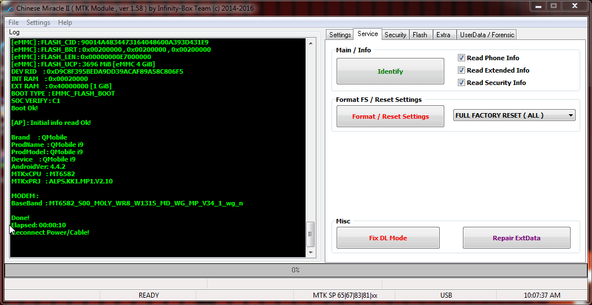Click the Chinese Miracle app icon in title bar
Viewport: 592px width, 305px height.
pyautogui.click(x=8, y=8)
